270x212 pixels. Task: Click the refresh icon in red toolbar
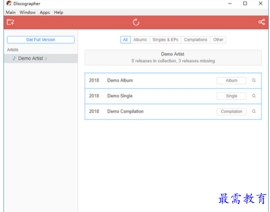(x=136, y=22)
